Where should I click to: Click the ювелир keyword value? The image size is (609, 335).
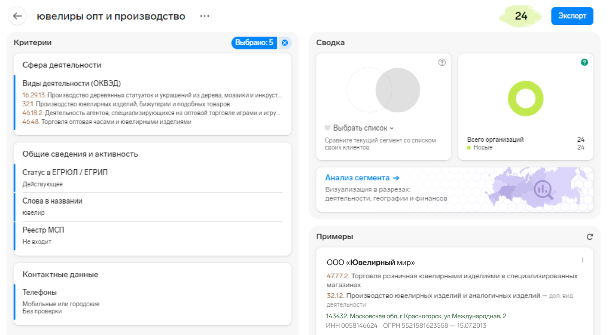point(33,213)
